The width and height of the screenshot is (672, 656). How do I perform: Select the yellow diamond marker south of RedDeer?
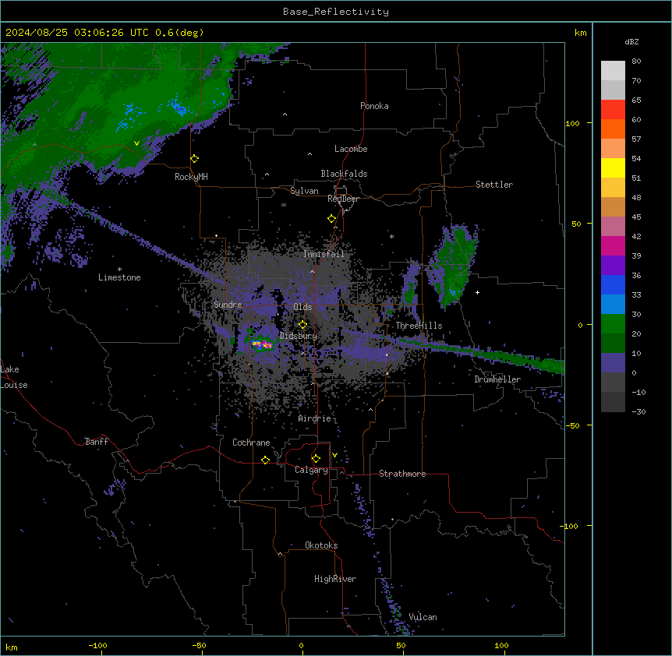click(331, 219)
